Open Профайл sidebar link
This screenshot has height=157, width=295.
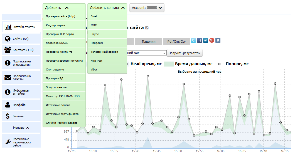coord(19,105)
